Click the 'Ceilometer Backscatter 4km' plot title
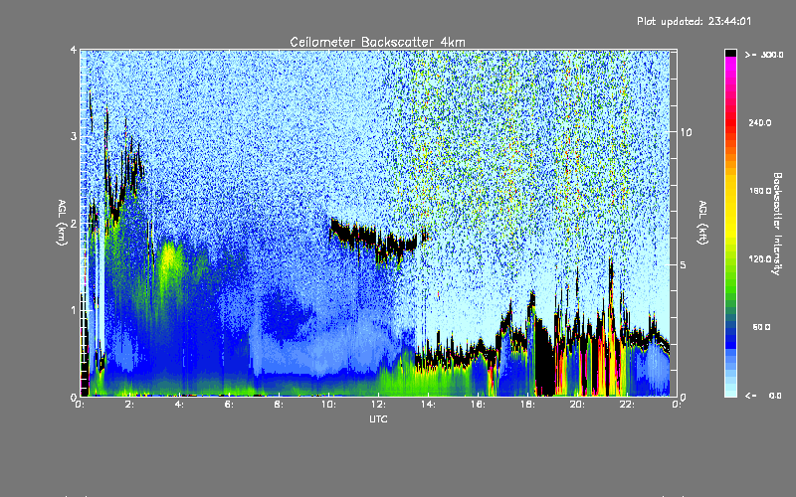 (377, 42)
